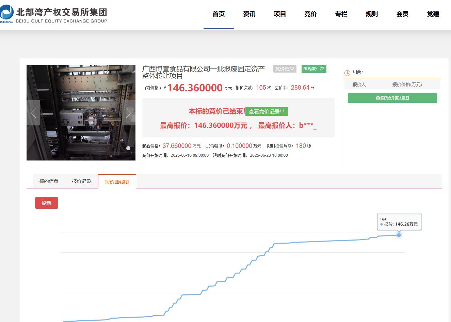This screenshot has height=322, width=451.
Task: Open the 会员 menu item
Action: coord(402,14)
